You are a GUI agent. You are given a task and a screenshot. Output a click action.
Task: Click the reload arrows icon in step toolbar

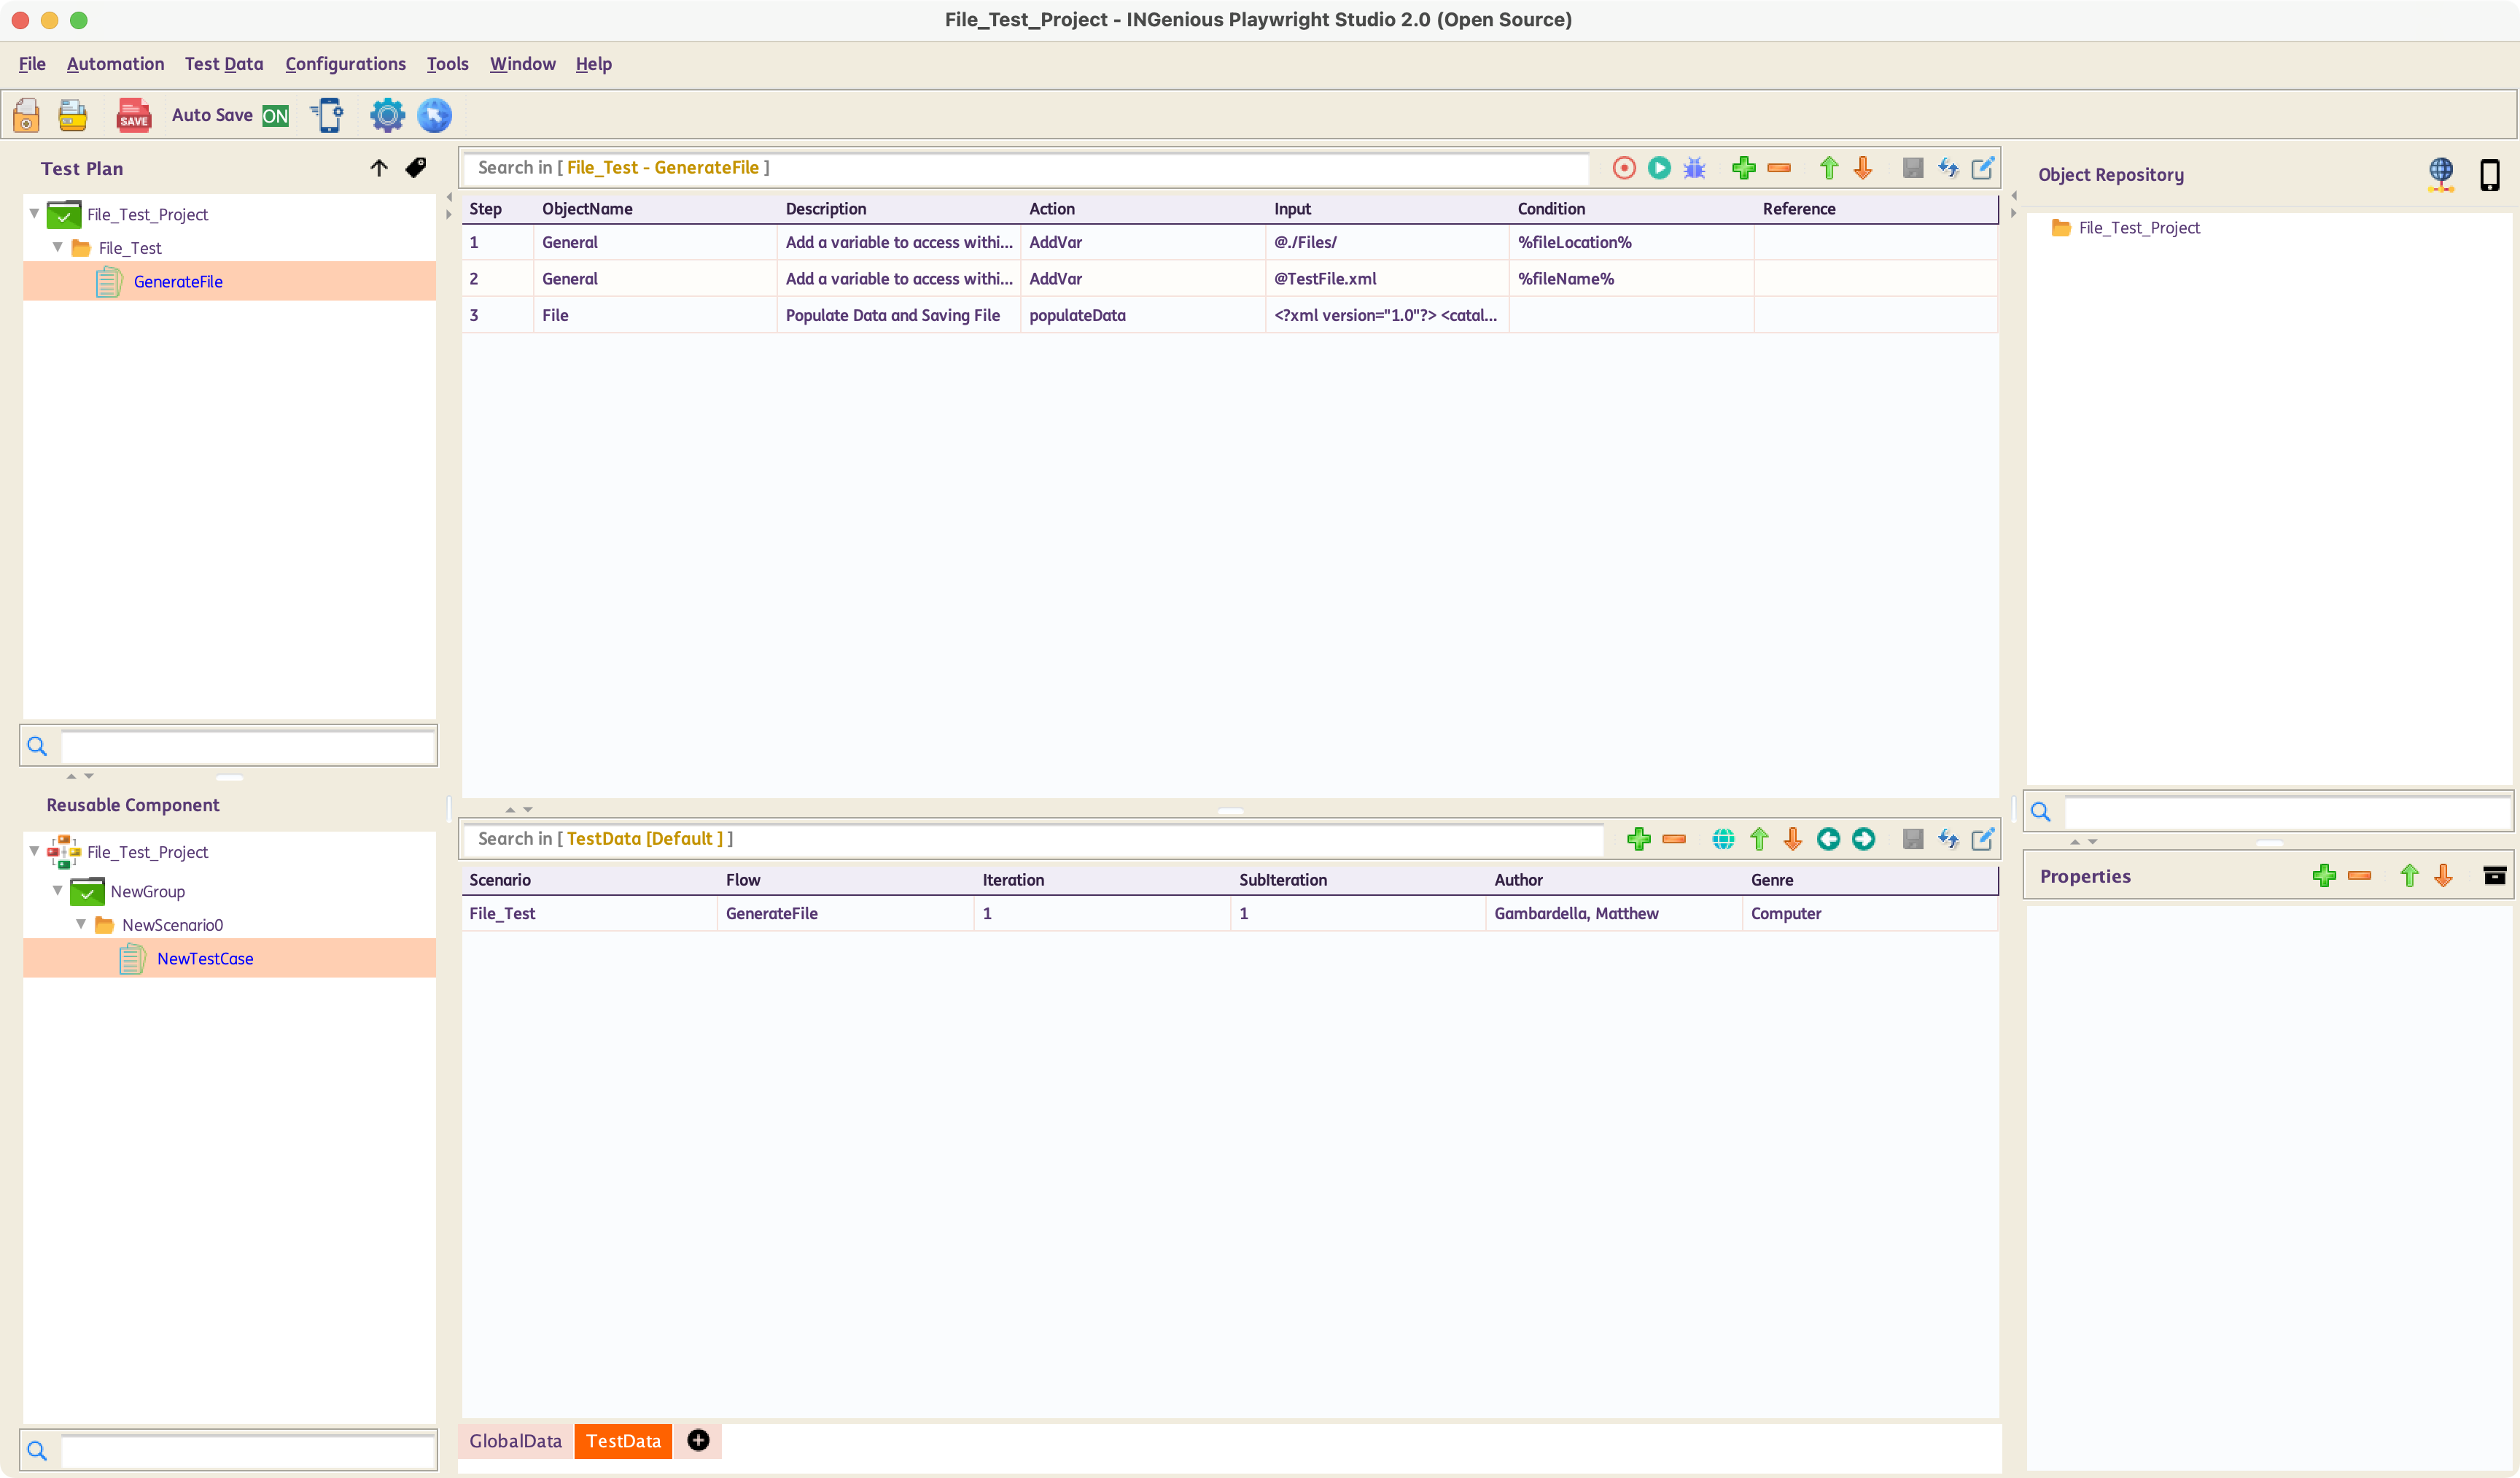click(x=1947, y=168)
